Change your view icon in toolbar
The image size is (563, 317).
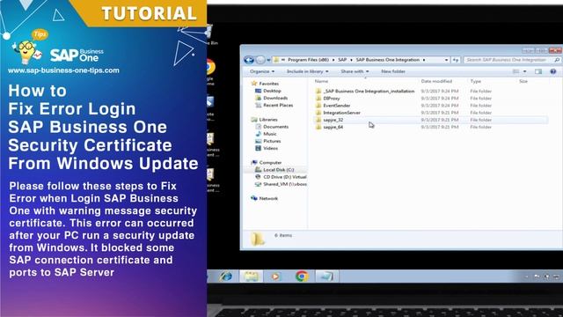[x=516, y=71]
